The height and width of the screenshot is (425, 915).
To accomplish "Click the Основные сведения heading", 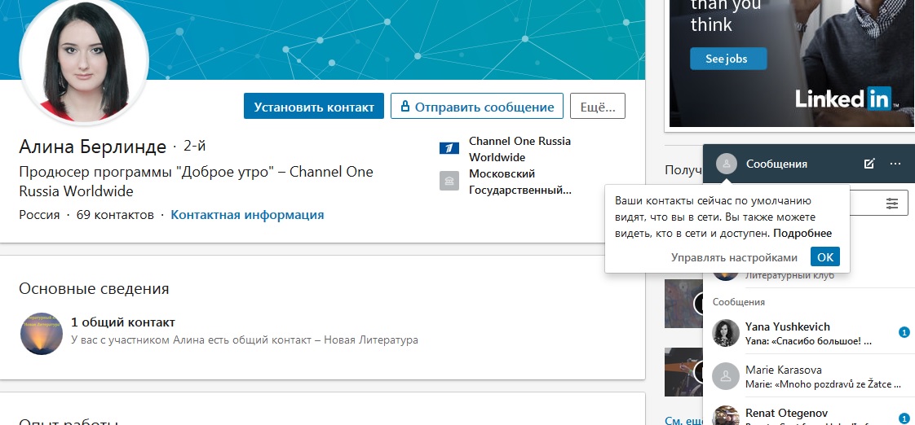I will (x=94, y=288).
